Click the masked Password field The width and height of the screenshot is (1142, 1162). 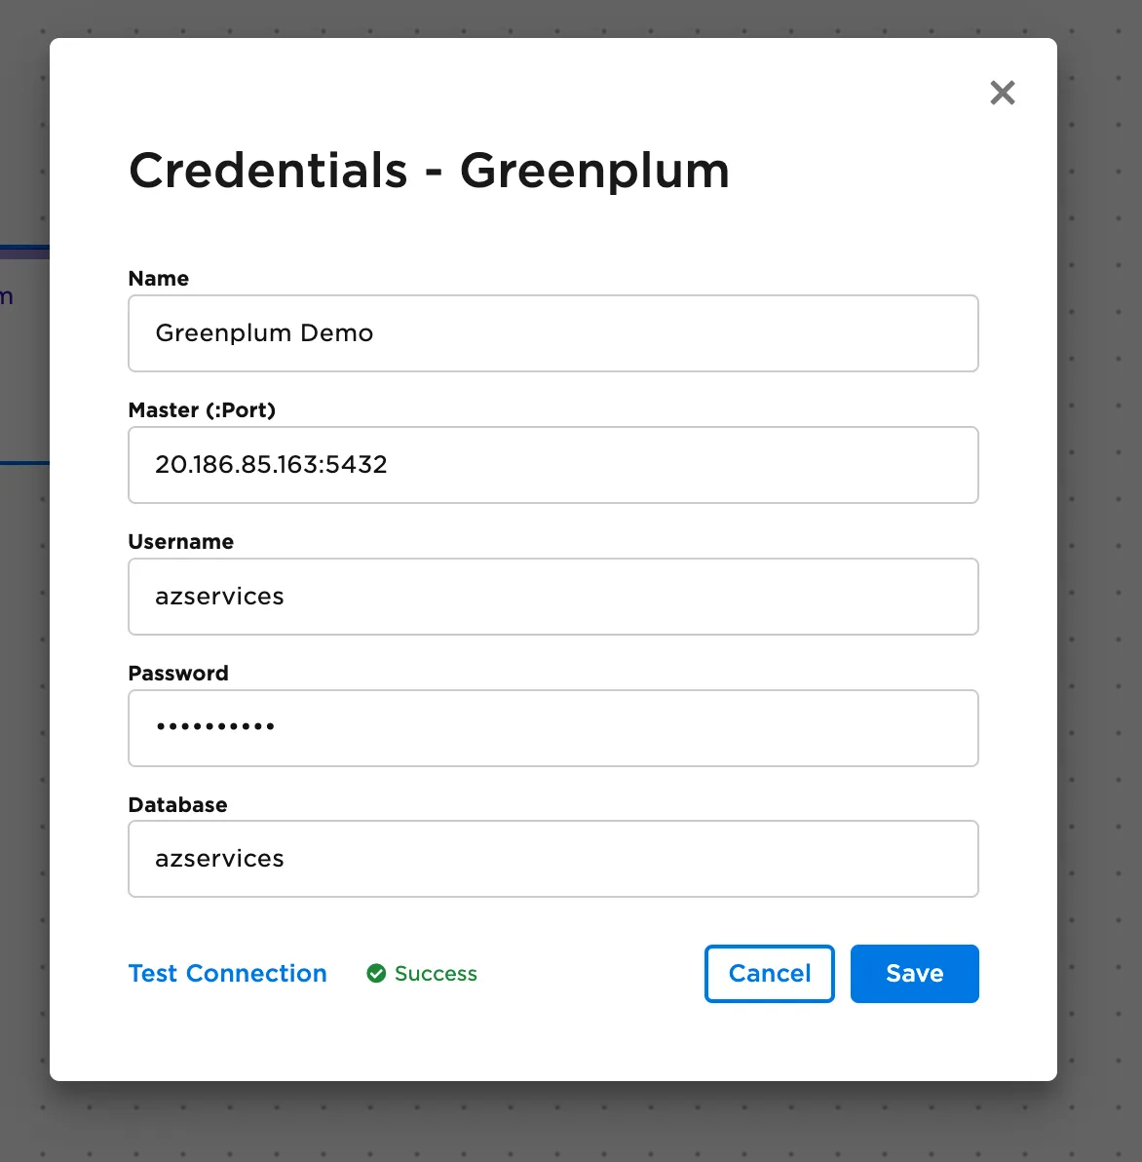pyautogui.click(x=553, y=727)
